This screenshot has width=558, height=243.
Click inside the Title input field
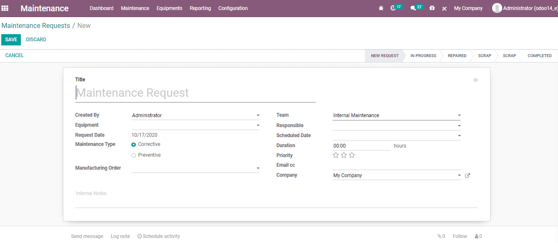click(x=167, y=92)
